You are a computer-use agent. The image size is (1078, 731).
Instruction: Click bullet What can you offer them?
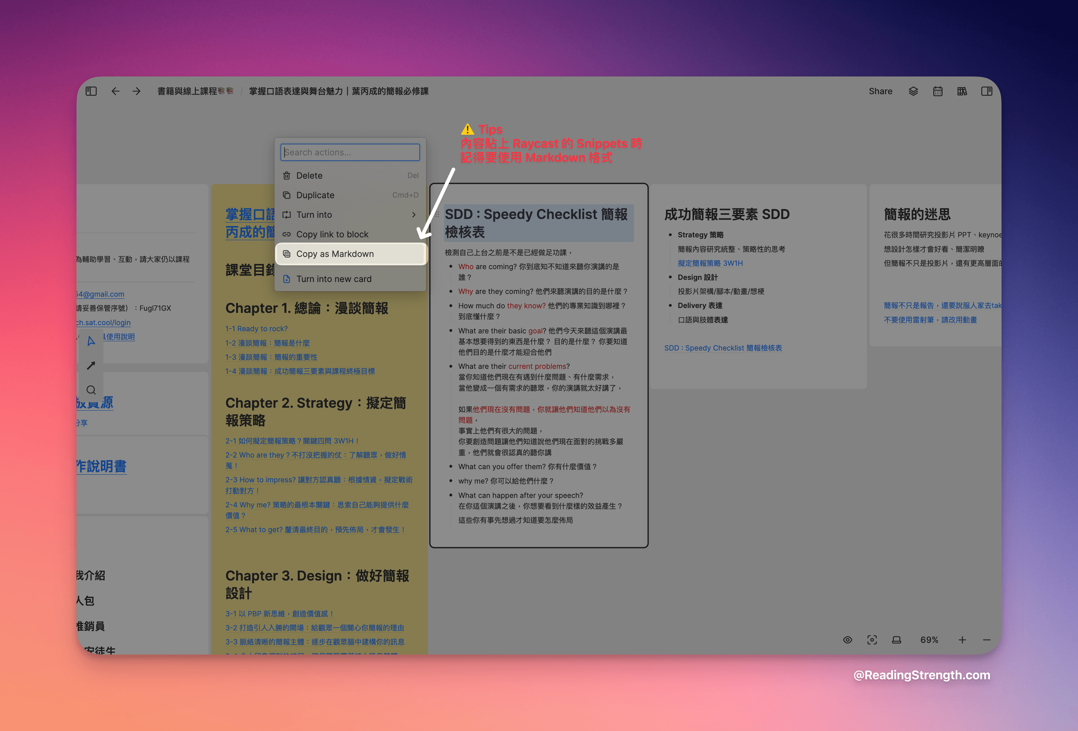tap(527, 467)
